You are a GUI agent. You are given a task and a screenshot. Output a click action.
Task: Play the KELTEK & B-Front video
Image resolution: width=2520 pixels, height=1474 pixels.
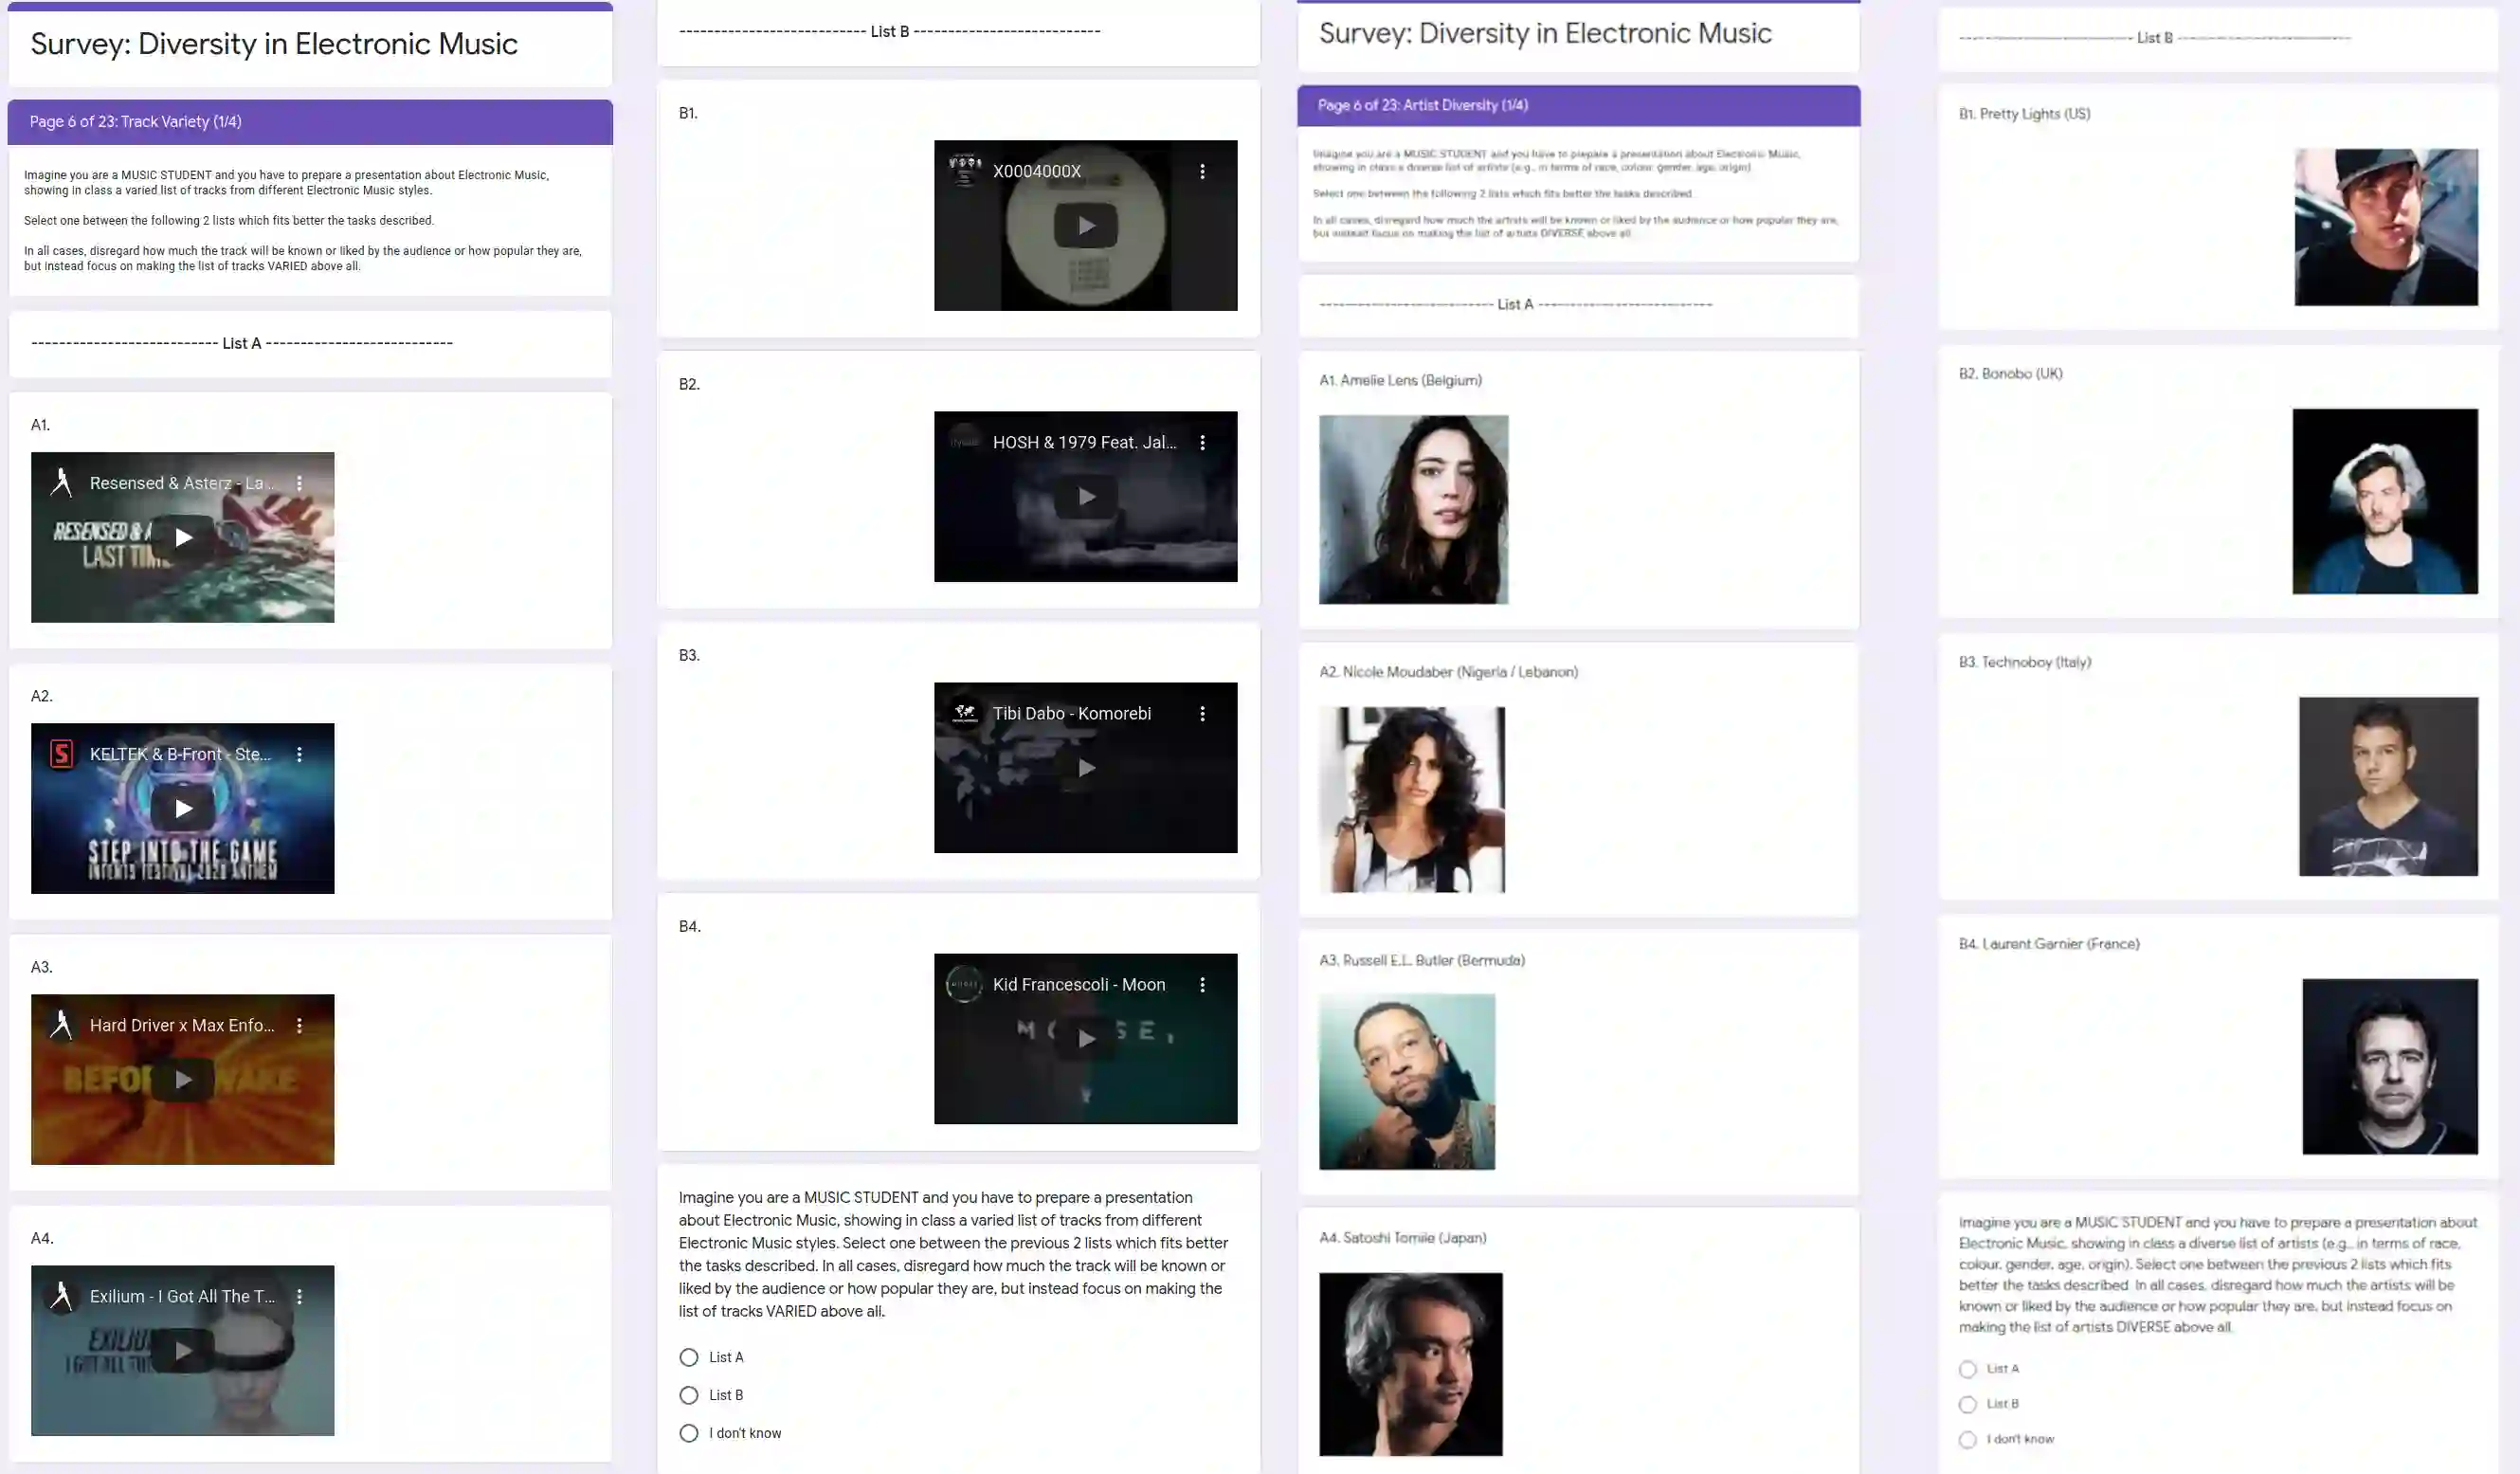183,808
